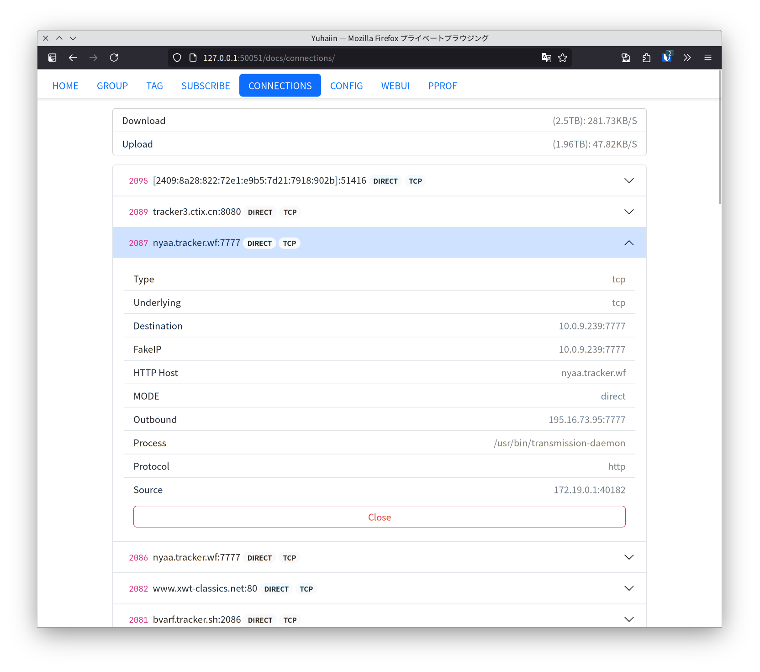Click DIRECT badge on connection 2095
The width and height of the screenshot is (760, 672).
click(x=385, y=181)
